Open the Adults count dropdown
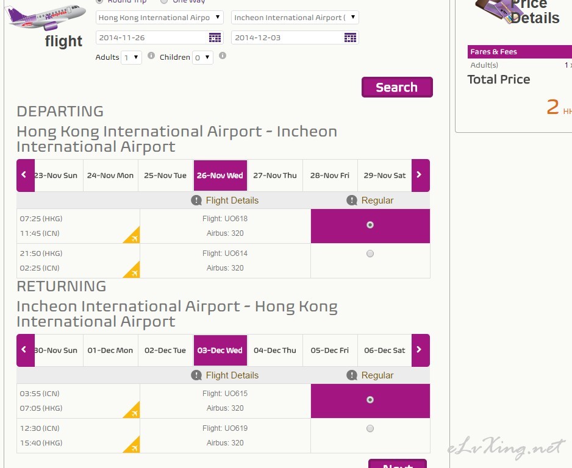The image size is (572, 468). point(131,58)
